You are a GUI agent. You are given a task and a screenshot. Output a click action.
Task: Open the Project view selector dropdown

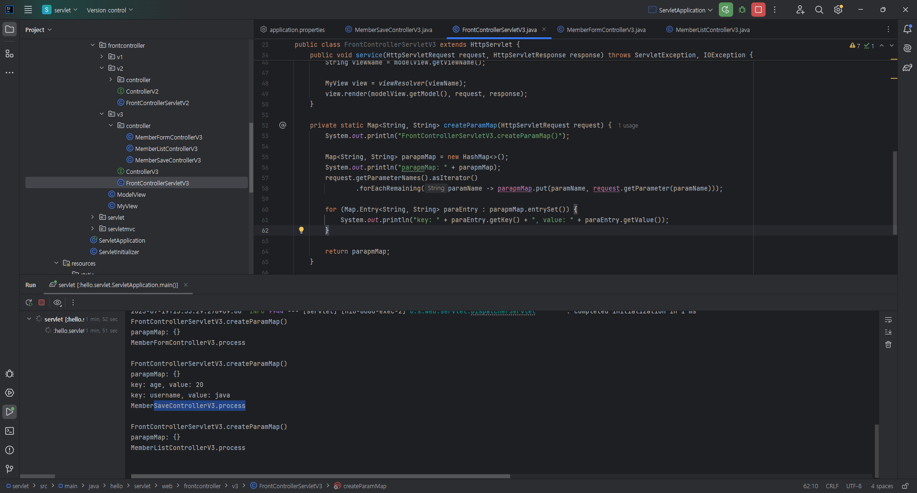pyautogui.click(x=38, y=30)
